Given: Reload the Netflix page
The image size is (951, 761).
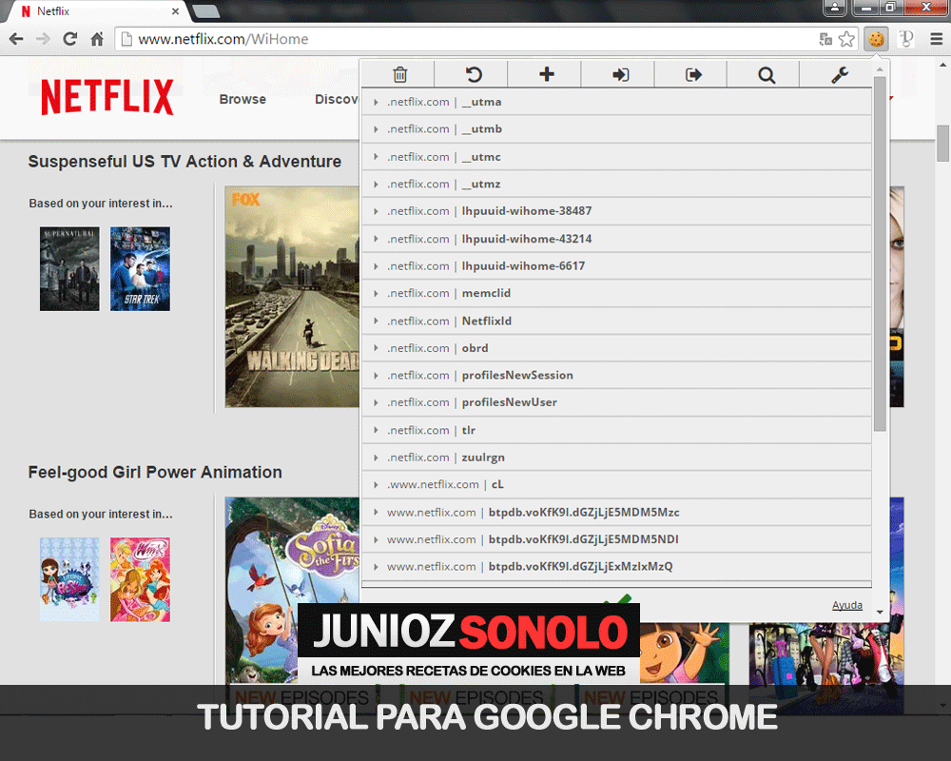Looking at the screenshot, I should coord(69,39).
